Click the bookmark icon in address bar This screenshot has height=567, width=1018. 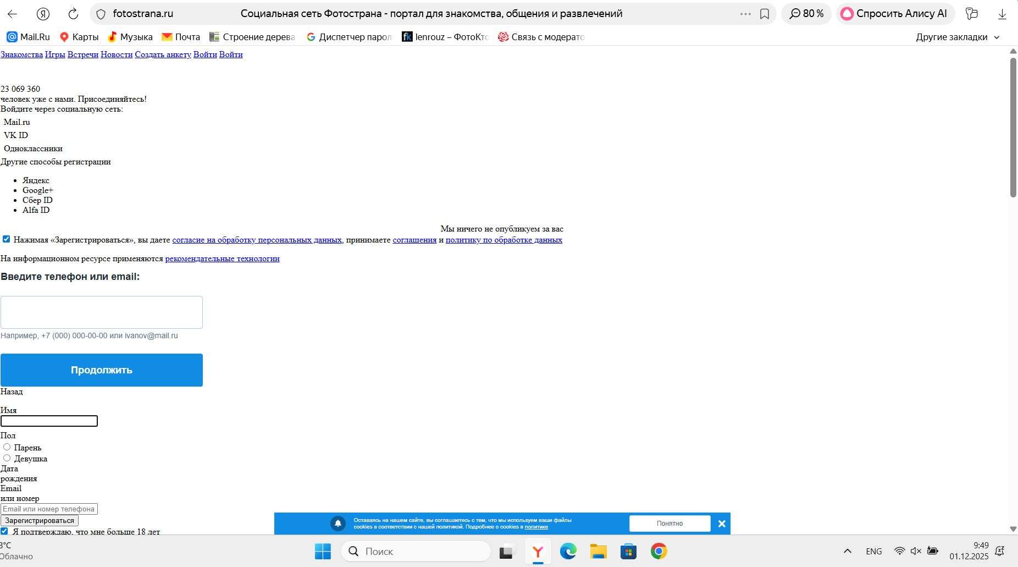(x=764, y=14)
